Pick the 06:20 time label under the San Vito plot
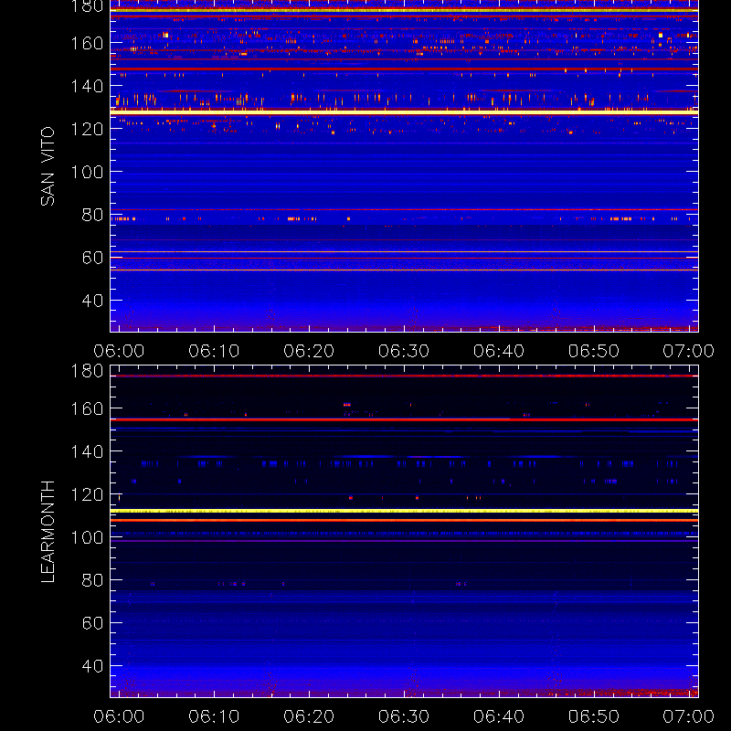This screenshot has width=731, height=731. 309,351
